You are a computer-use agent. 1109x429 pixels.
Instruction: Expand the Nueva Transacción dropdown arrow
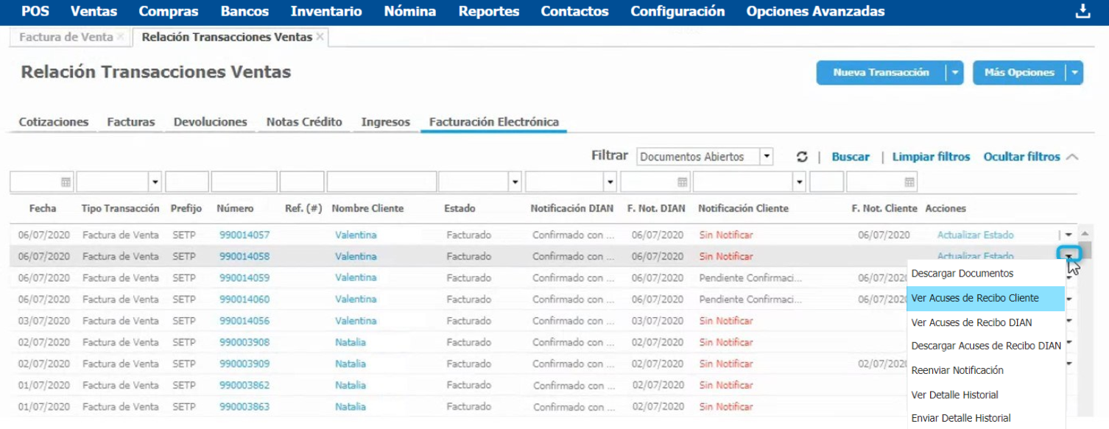coord(954,73)
